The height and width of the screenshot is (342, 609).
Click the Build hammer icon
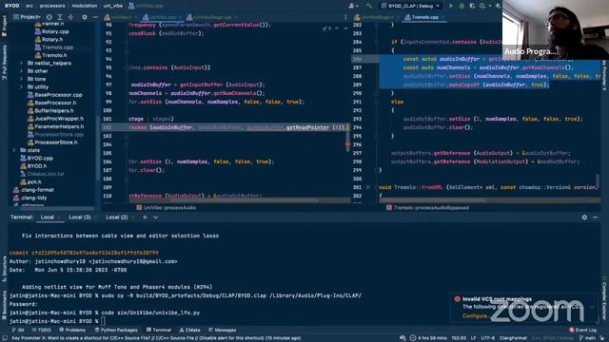pyautogui.click(x=368, y=6)
